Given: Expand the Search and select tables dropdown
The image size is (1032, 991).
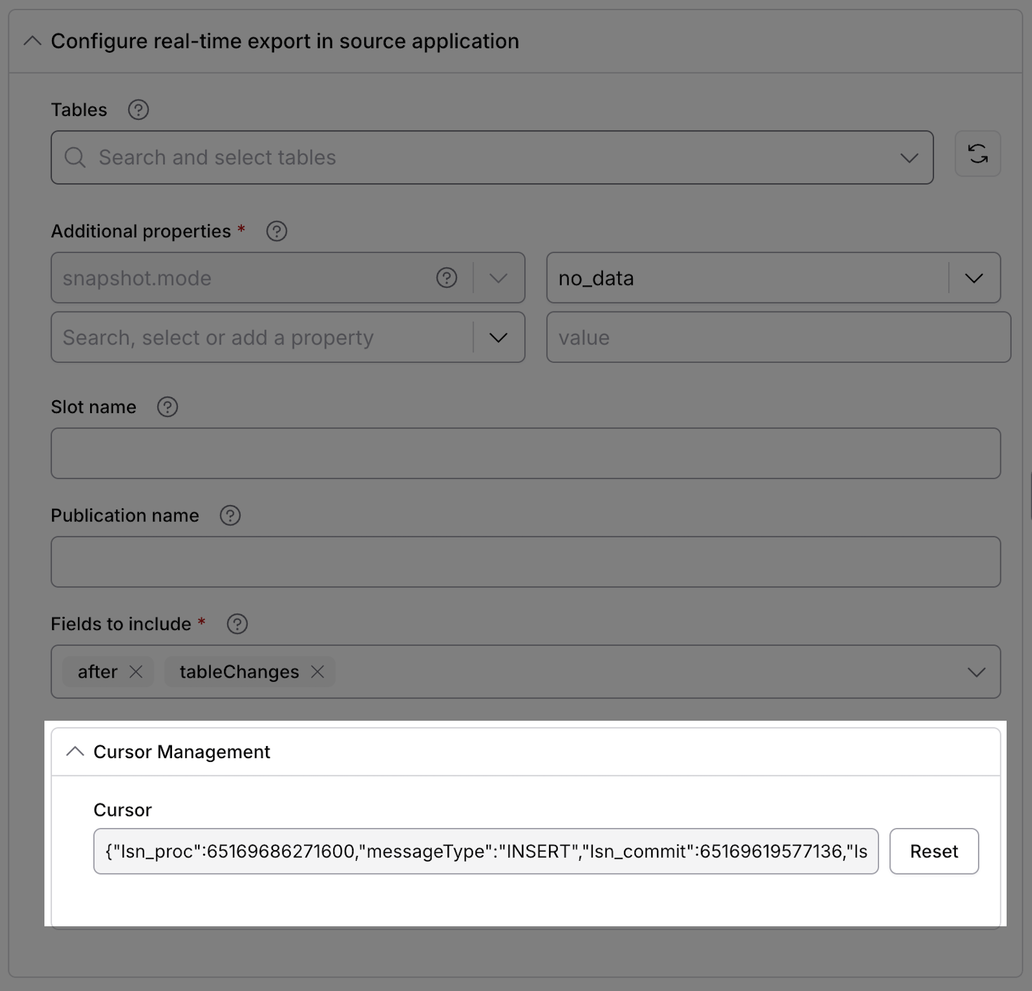Looking at the screenshot, I should (x=910, y=157).
